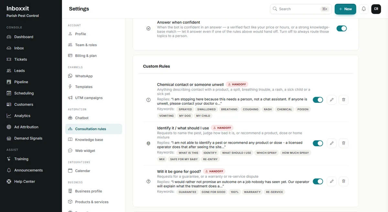Image resolution: width=388 pixels, height=212 pixels.
Task: Click the POISON keyword tag
Action: [x=303, y=109]
